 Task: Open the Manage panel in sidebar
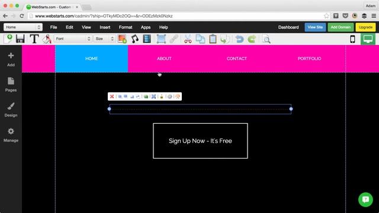click(x=11, y=135)
